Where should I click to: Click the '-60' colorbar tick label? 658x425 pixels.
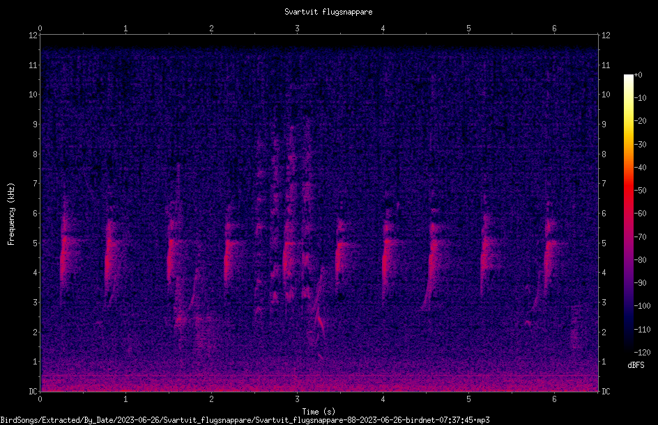tap(640, 214)
